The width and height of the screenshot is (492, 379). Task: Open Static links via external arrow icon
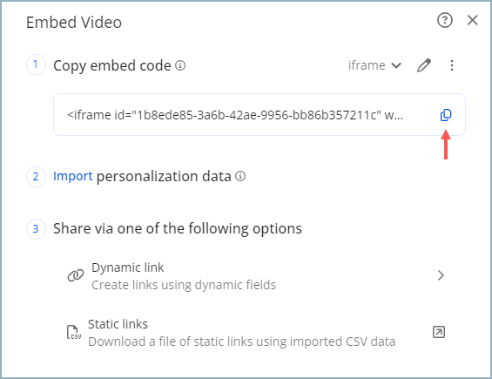tap(439, 332)
